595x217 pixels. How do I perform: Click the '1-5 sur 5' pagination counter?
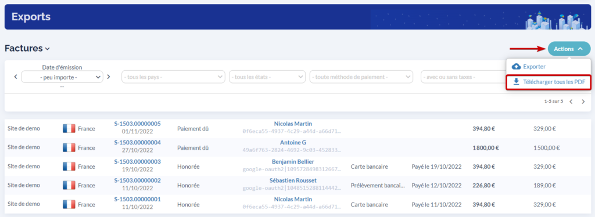554,102
